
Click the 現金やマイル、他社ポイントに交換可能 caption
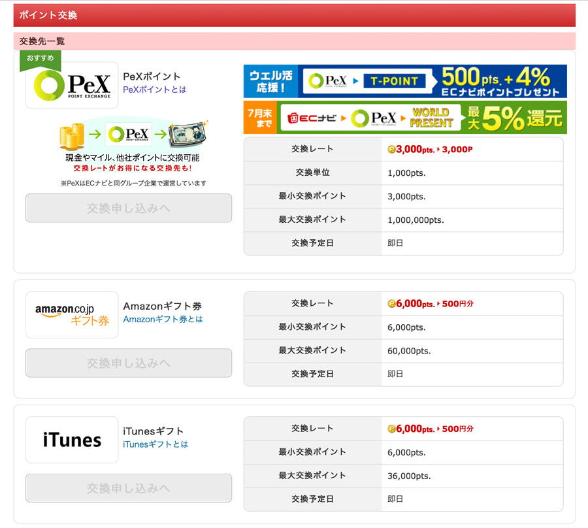133,158
